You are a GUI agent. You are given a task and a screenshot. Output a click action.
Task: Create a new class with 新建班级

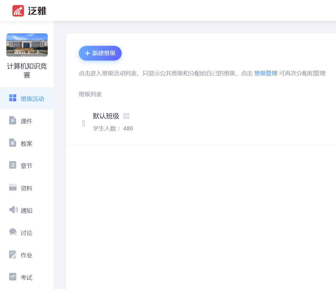click(100, 53)
